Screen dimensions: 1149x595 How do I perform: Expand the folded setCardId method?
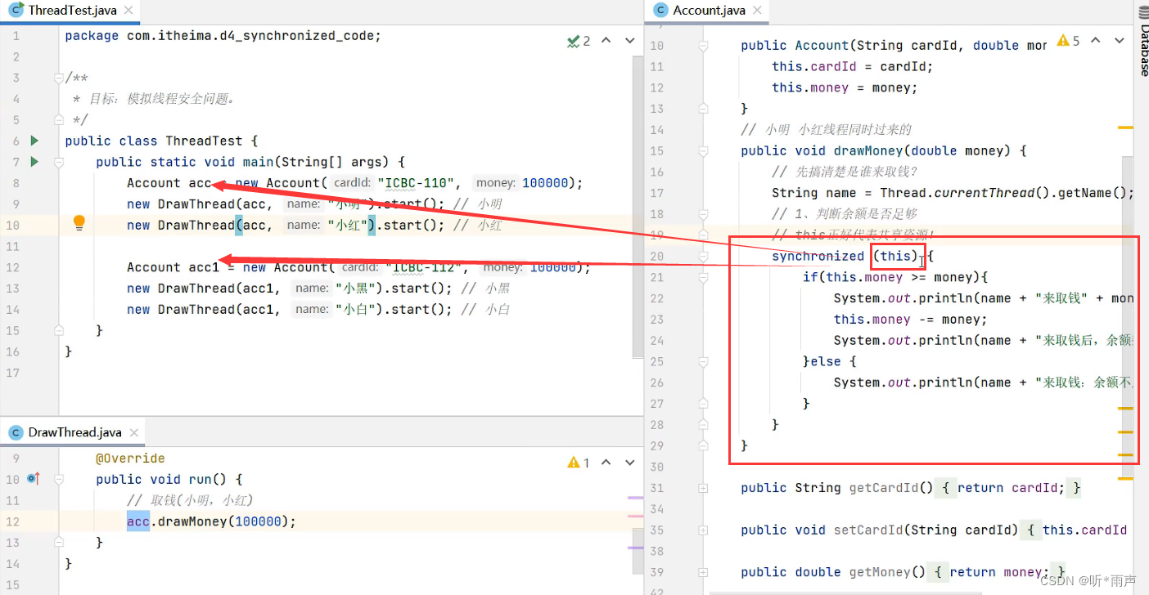703,530
